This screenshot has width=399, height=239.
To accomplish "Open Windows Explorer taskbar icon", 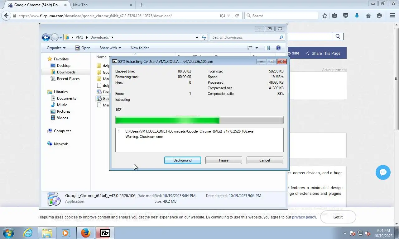I will [x=47, y=233].
